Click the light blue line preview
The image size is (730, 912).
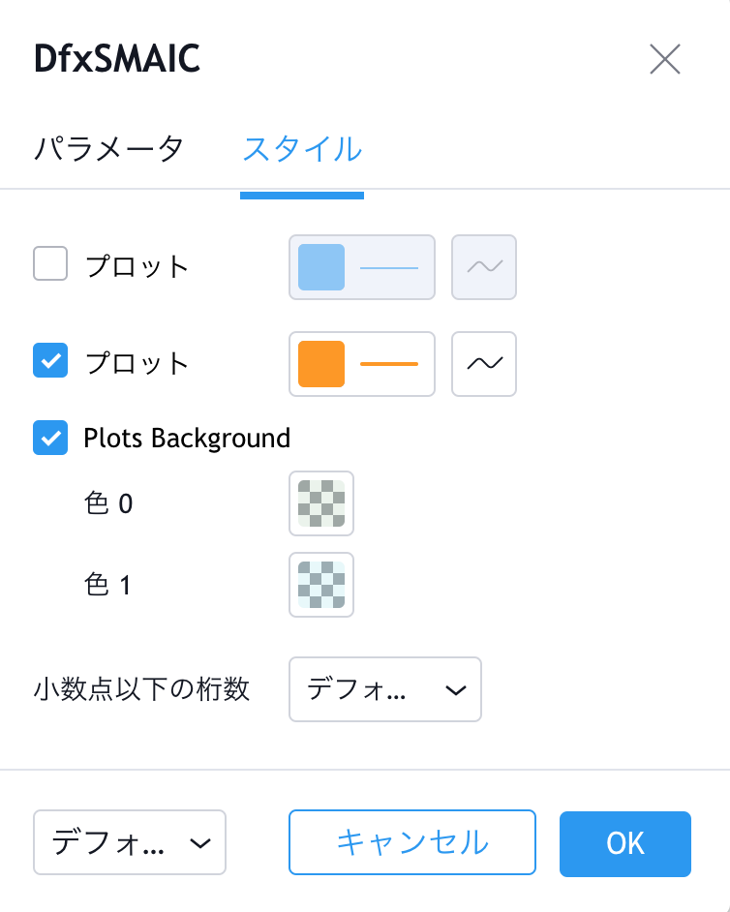(389, 267)
